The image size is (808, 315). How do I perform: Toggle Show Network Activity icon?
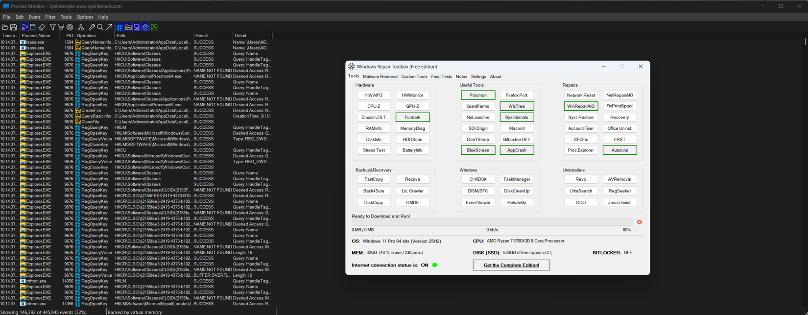137,27
